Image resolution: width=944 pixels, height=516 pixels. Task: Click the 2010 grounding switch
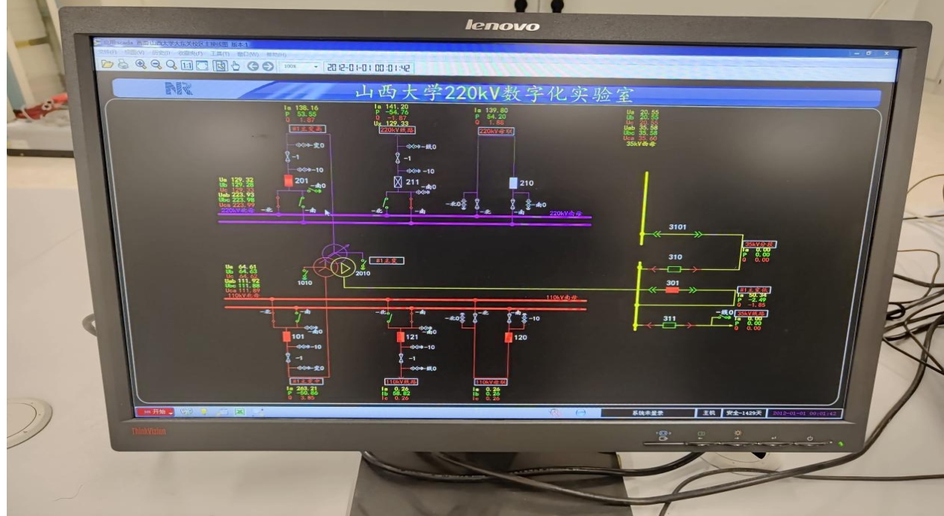(x=362, y=265)
